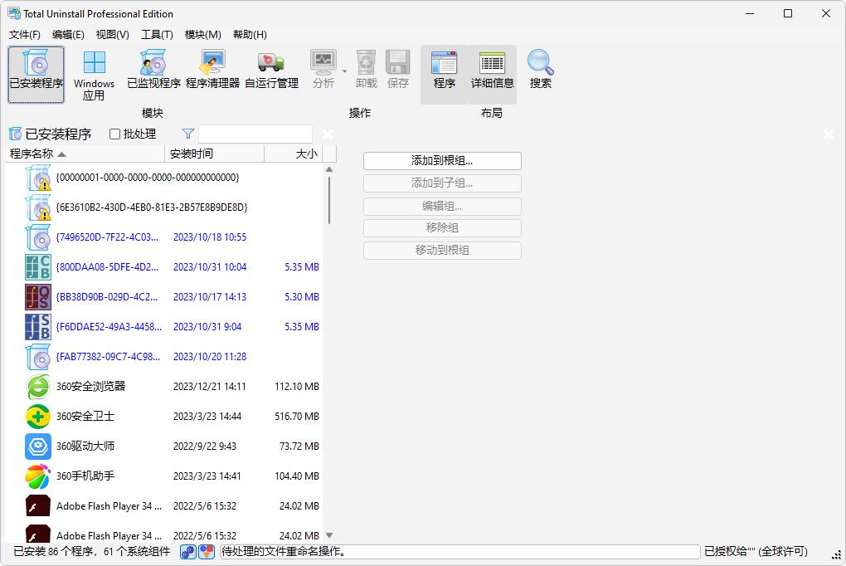
Task: Select the 360手机助手 icon
Action: click(x=38, y=476)
